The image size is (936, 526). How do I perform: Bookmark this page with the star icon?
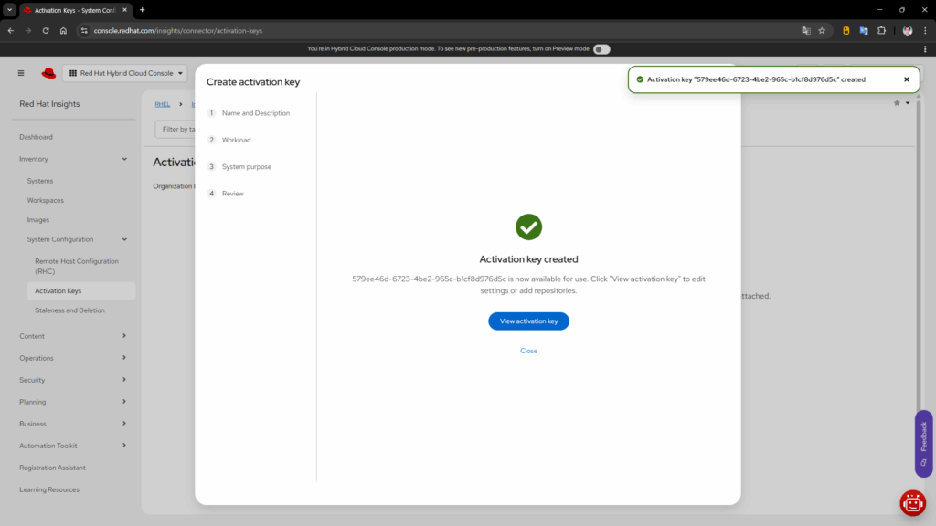click(x=822, y=30)
